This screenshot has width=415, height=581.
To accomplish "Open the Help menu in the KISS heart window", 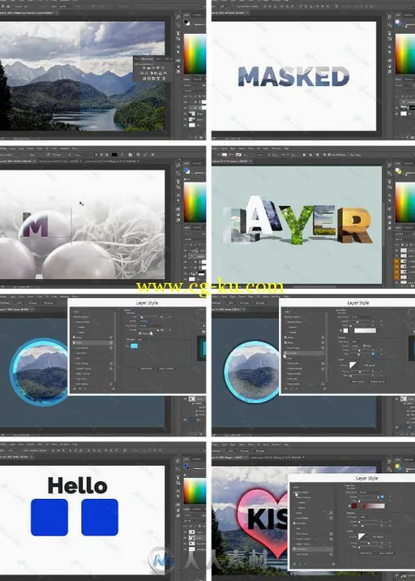I will coord(285,445).
